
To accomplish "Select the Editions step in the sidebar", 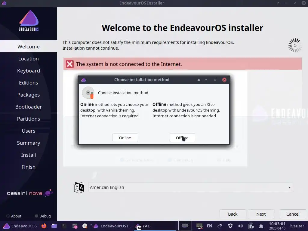I will coord(29,83).
